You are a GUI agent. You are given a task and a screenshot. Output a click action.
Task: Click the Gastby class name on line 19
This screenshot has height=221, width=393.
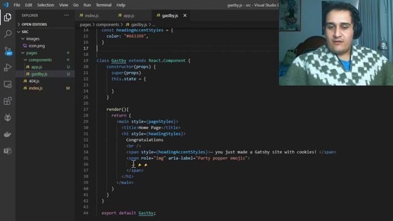pyautogui.click(x=119, y=61)
